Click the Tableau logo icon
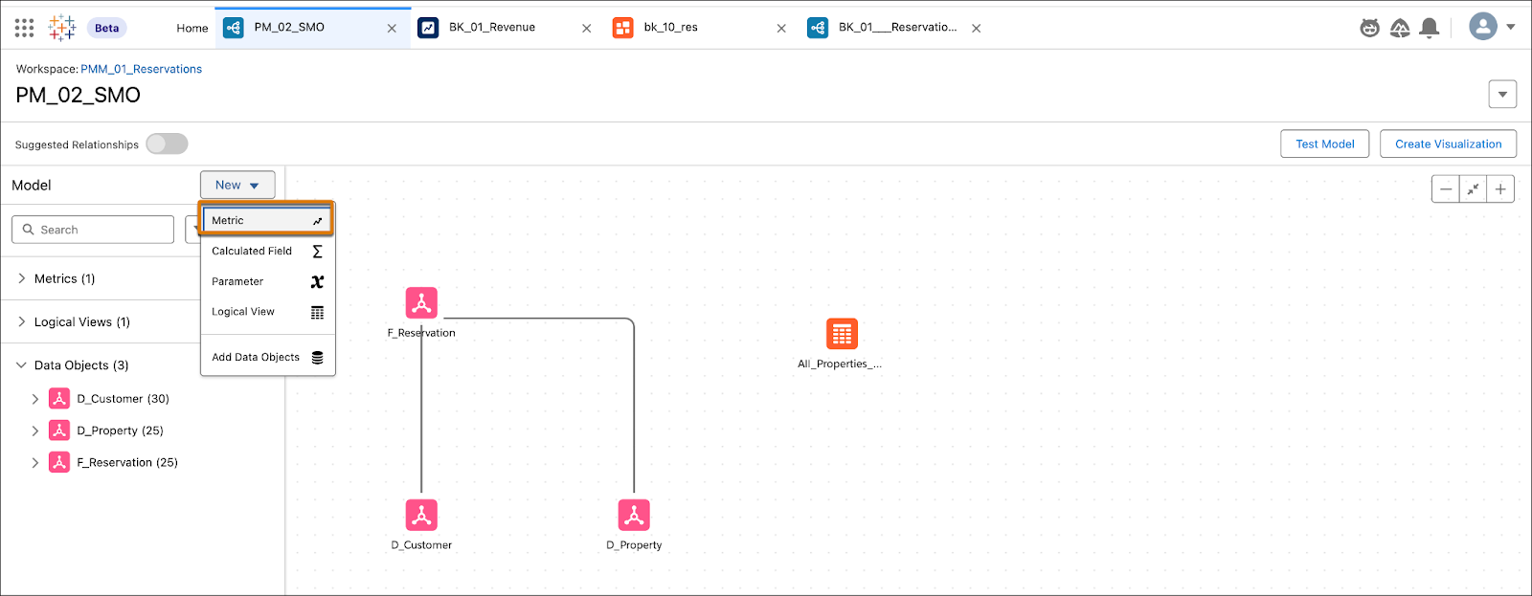 point(62,28)
